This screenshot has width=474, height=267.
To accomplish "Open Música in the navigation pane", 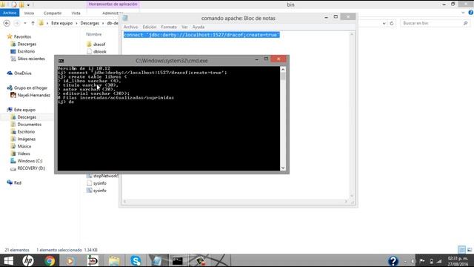I will tap(24, 146).
